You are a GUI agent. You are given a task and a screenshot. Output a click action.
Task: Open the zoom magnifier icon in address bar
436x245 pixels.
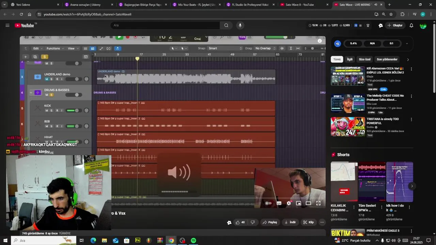[384, 14]
